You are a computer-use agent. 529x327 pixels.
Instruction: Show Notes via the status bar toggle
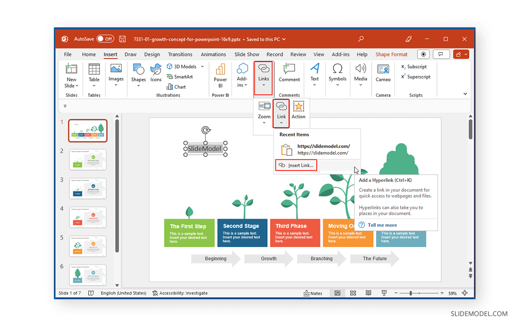[x=314, y=293]
